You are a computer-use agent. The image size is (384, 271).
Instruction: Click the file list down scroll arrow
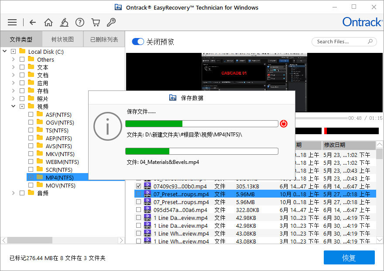click(379, 240)
